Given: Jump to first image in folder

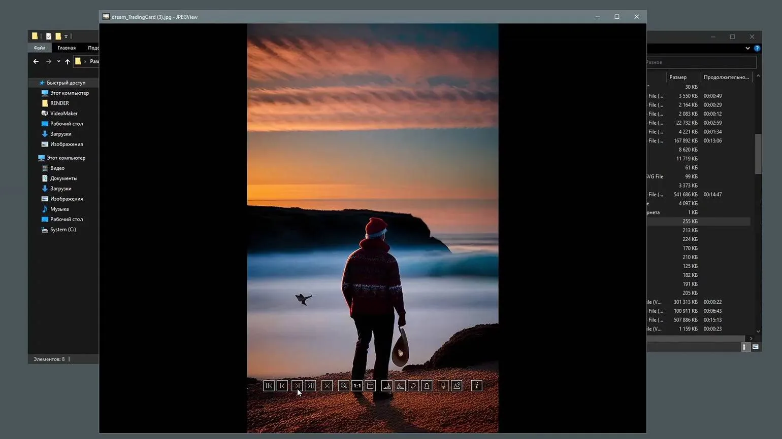Looking at the screenshot, I should click(269, 386).
